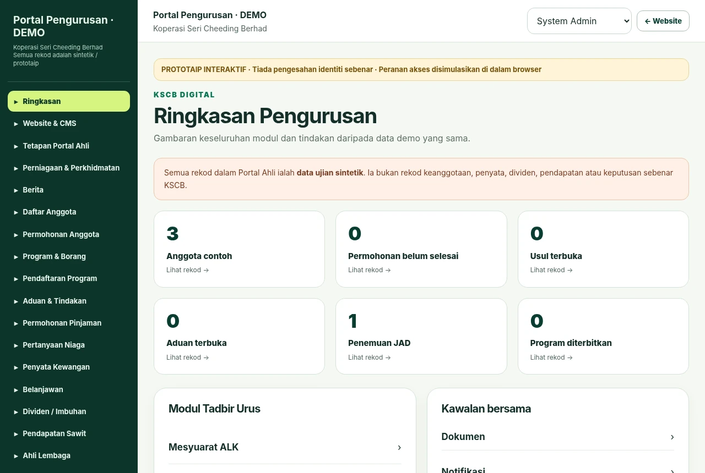Open Belanjawan in the sidebar

pos(69,389)
